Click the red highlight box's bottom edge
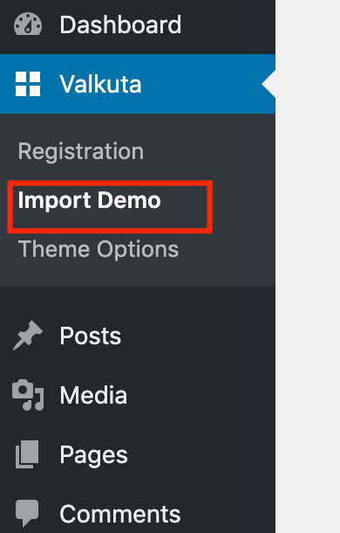Image resolution: width=340 pixels, height=533 pixels. 110,231
